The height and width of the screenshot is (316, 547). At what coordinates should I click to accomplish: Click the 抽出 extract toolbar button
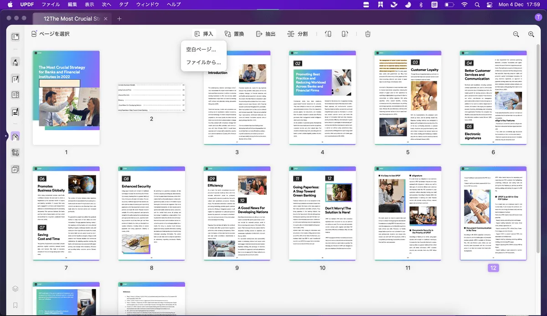[266, 34]
